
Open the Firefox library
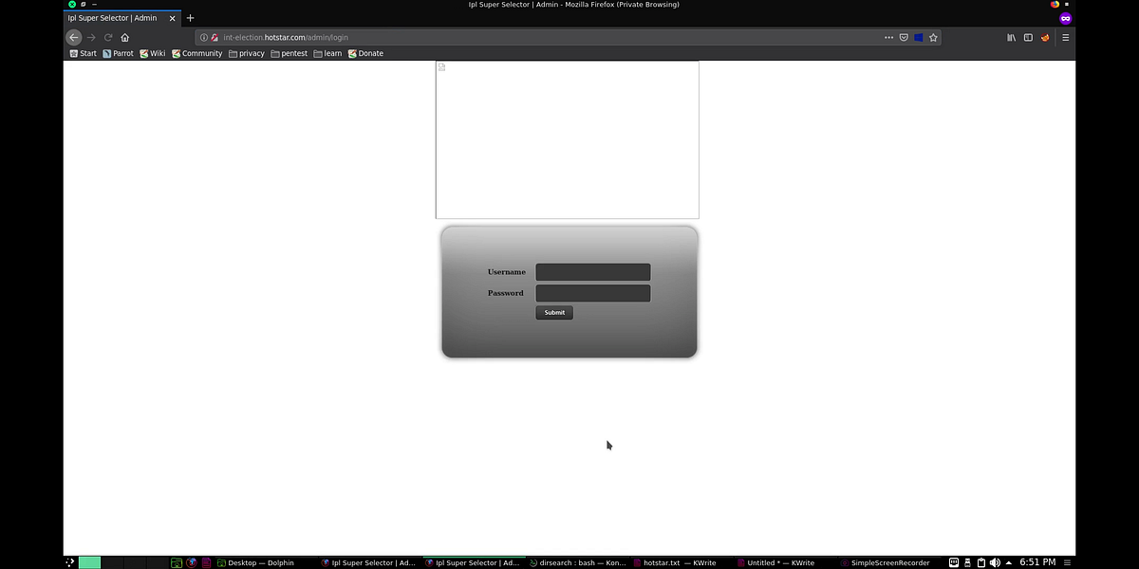[x=1012, y=37]
